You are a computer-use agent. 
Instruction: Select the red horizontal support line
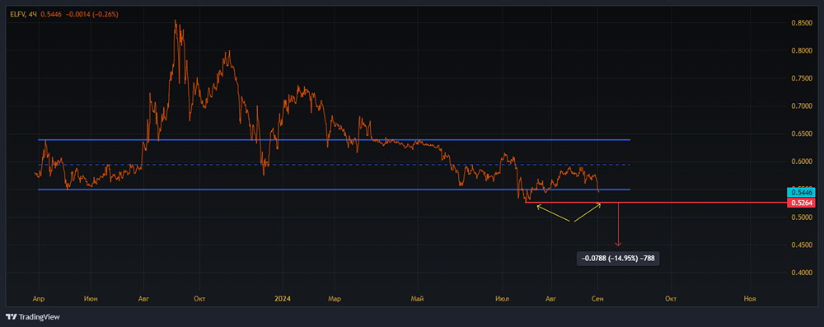[656, 203]
